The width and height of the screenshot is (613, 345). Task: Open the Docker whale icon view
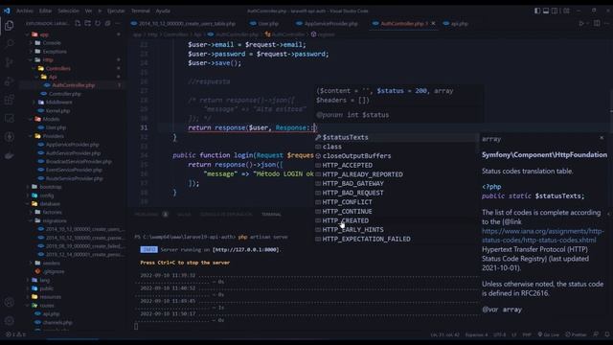(x=9, y=155)
